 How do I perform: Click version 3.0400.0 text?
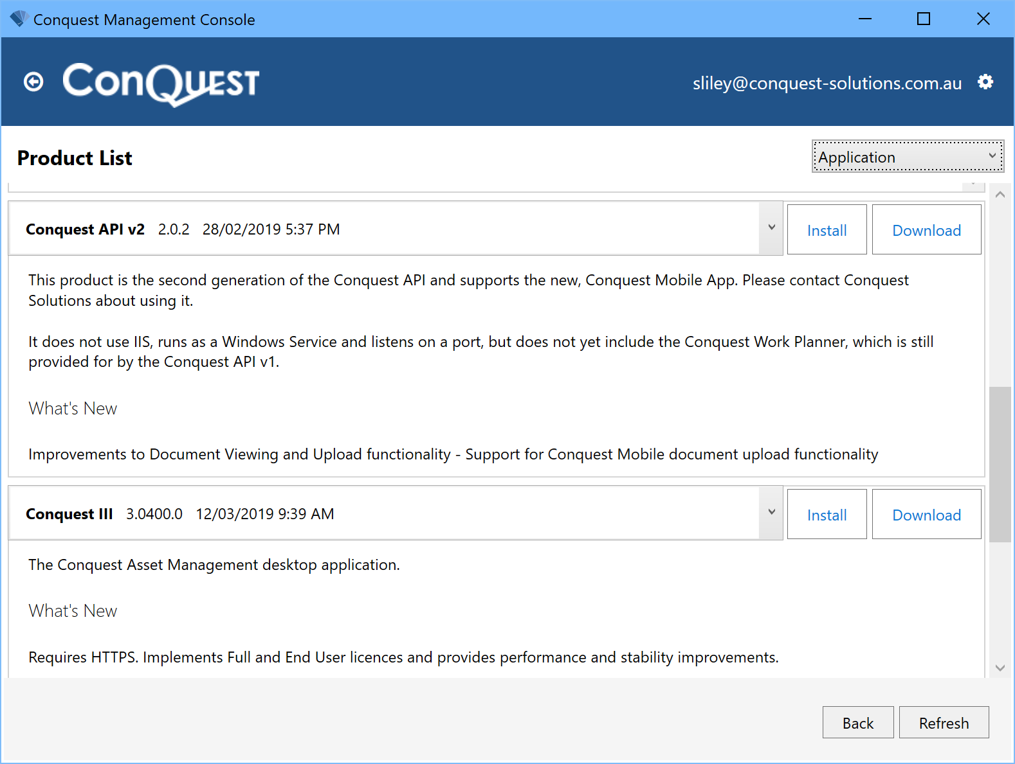154,514
